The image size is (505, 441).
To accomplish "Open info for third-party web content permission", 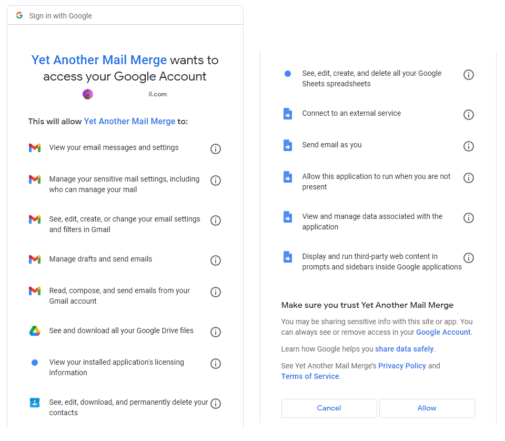I will (x=469, y=258).
